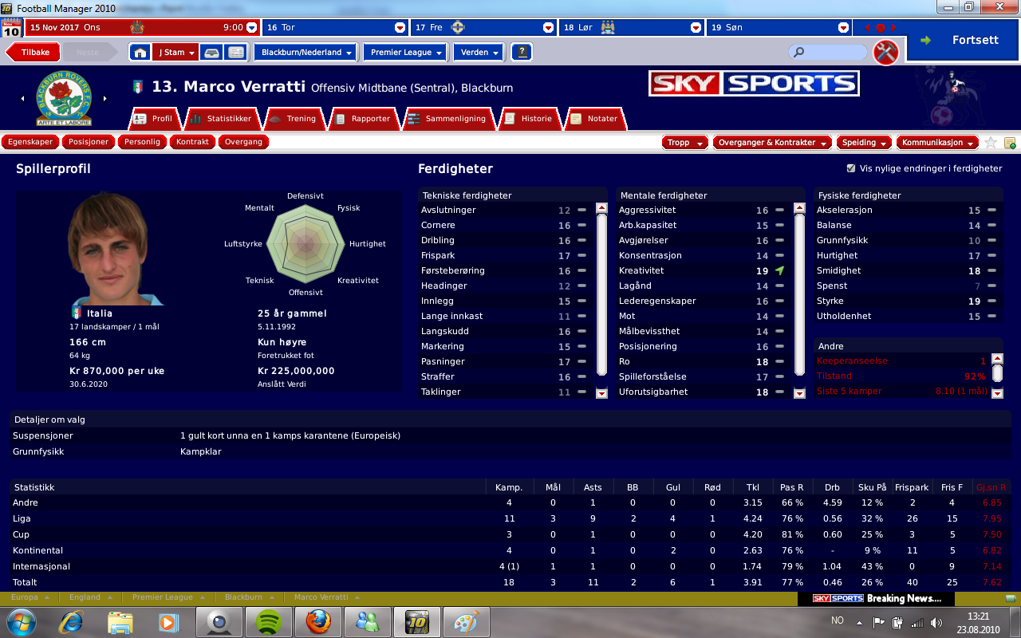Screen dimensions: 1021x638
Task: Switch to the Rapporter tab
Action: [365, 119]
